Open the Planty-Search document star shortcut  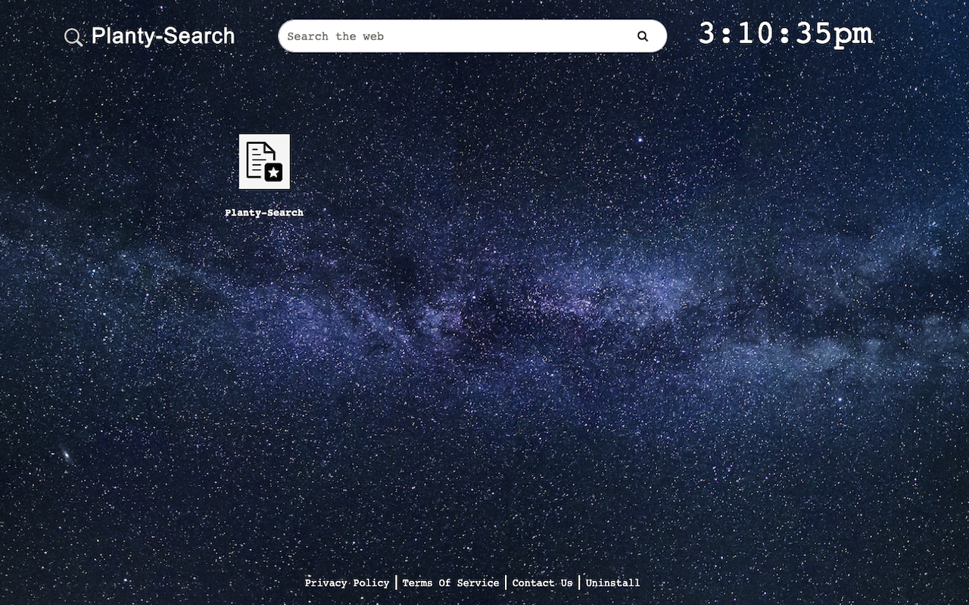click(x=264, y=162)
